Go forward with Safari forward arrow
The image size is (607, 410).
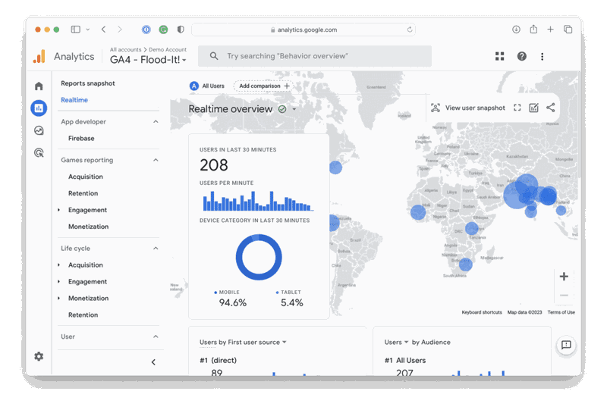click(120, 30)
